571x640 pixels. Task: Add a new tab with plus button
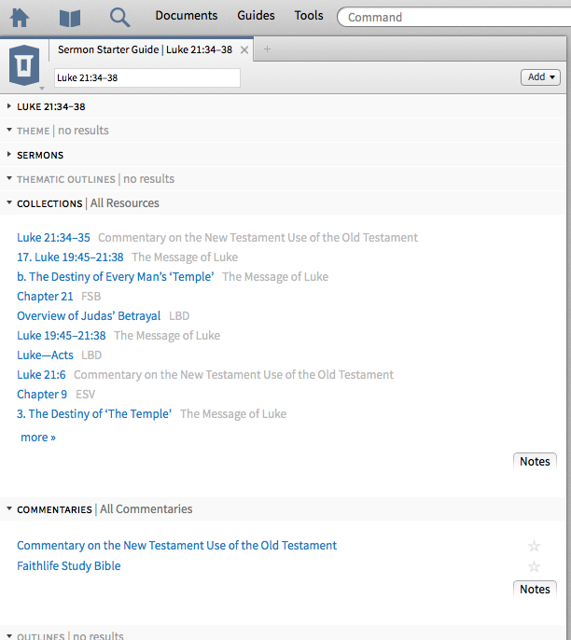pos(268,49)
